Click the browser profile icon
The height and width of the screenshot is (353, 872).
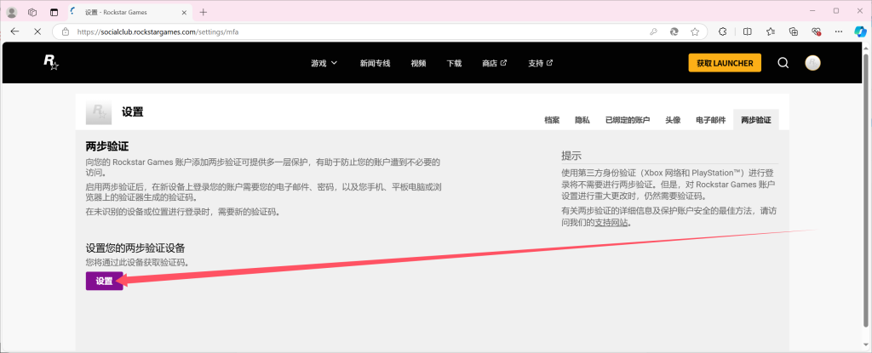pyautogui.click(x=12, y=12)
